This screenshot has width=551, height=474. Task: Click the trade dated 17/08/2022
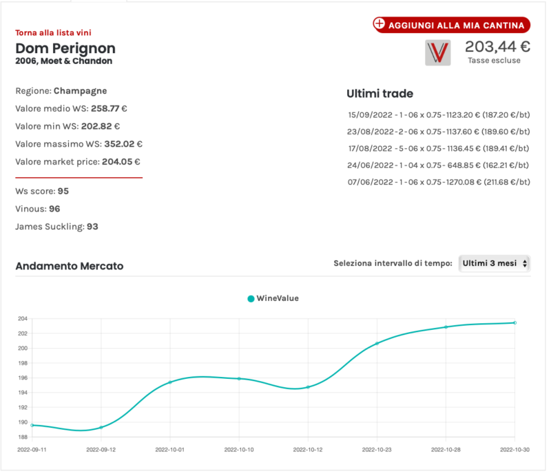pos(439,148)
